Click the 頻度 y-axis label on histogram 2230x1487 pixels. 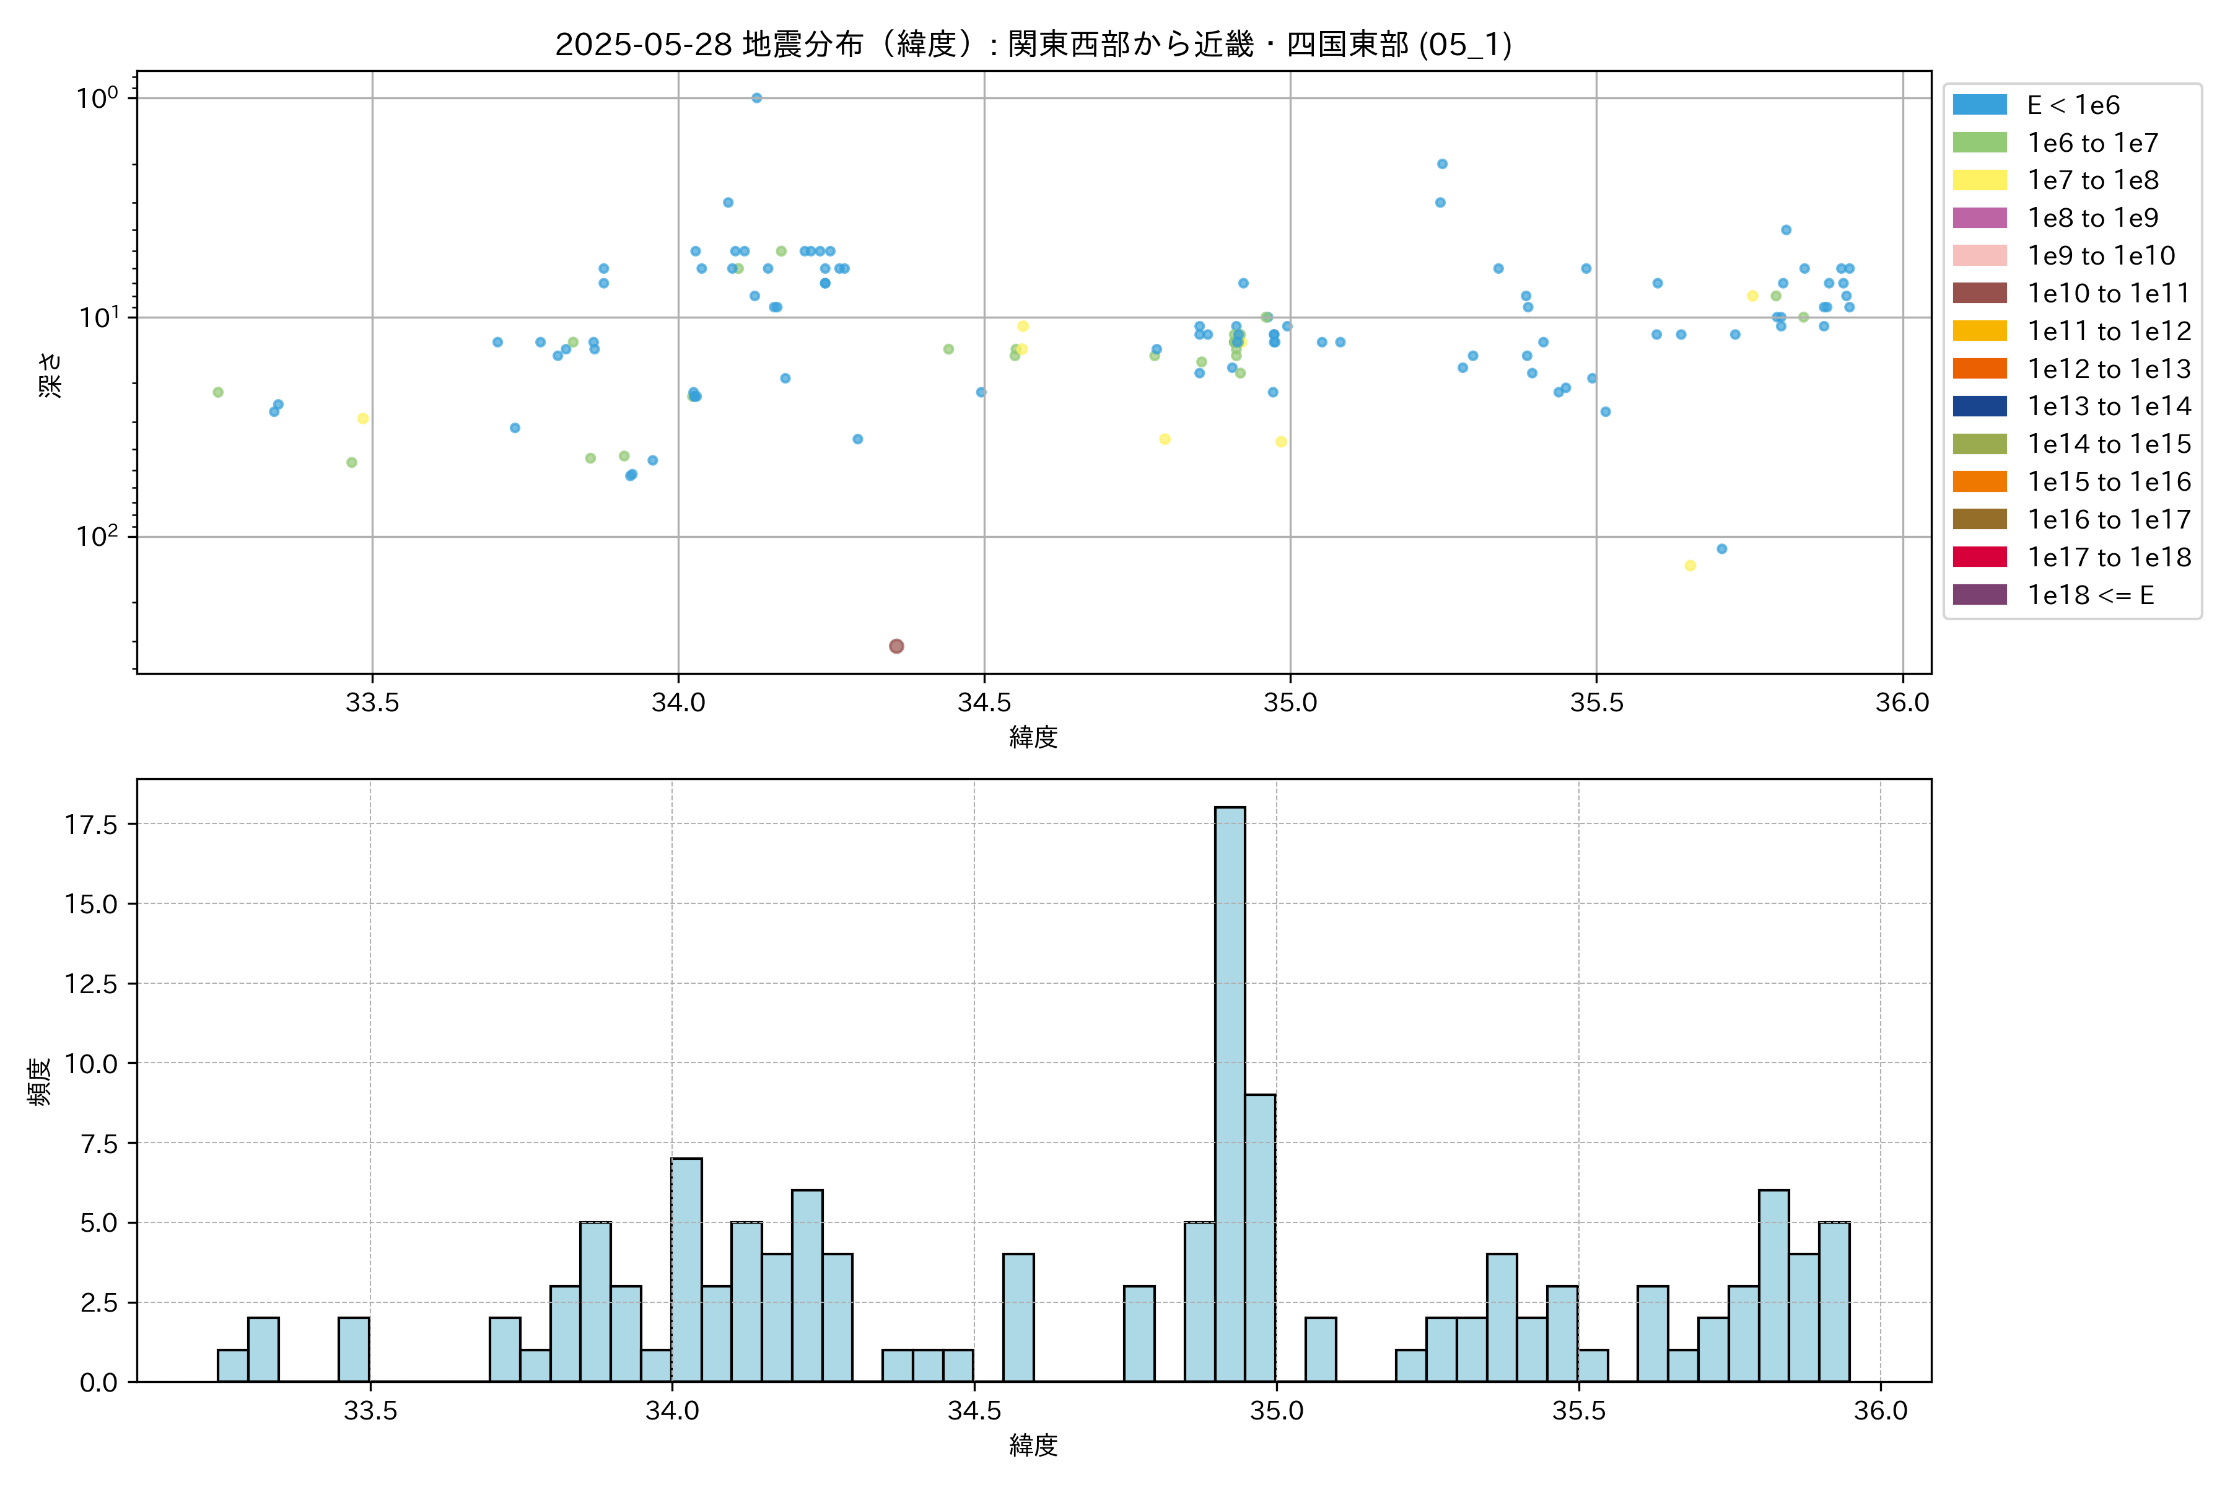(39, 1081)
